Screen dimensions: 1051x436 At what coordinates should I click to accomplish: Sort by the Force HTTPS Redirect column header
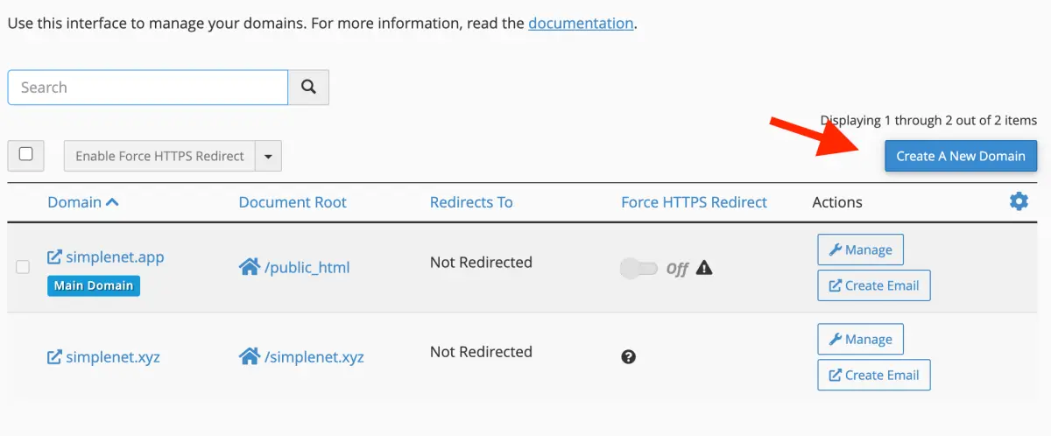(x=694, y=202)
